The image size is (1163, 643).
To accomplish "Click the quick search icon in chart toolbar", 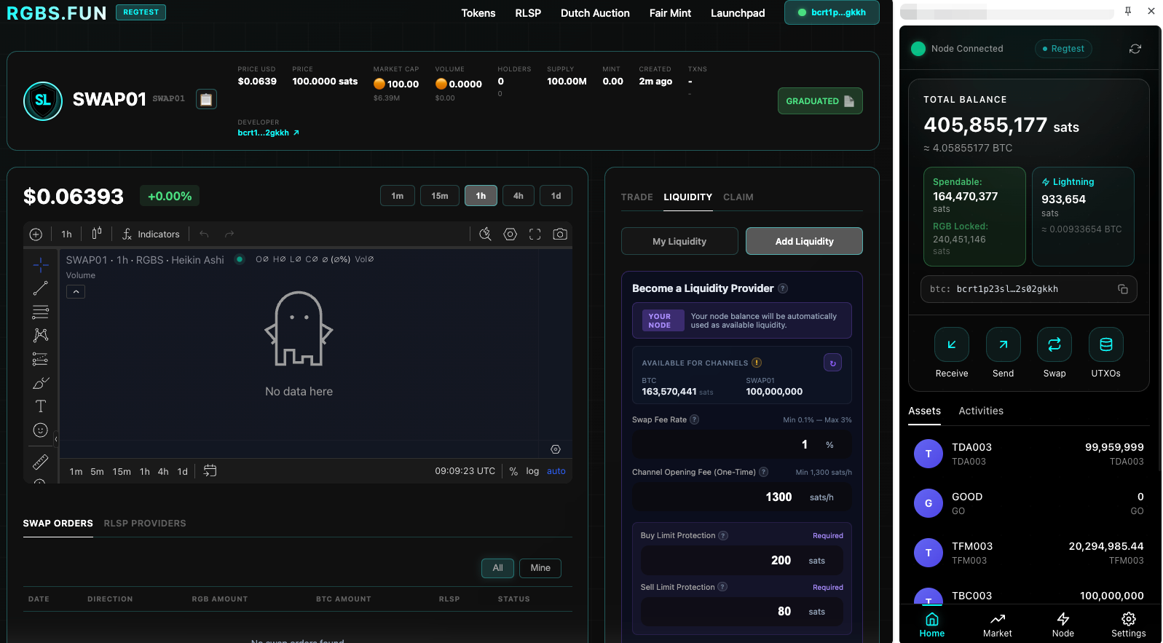I will point(486,234).
